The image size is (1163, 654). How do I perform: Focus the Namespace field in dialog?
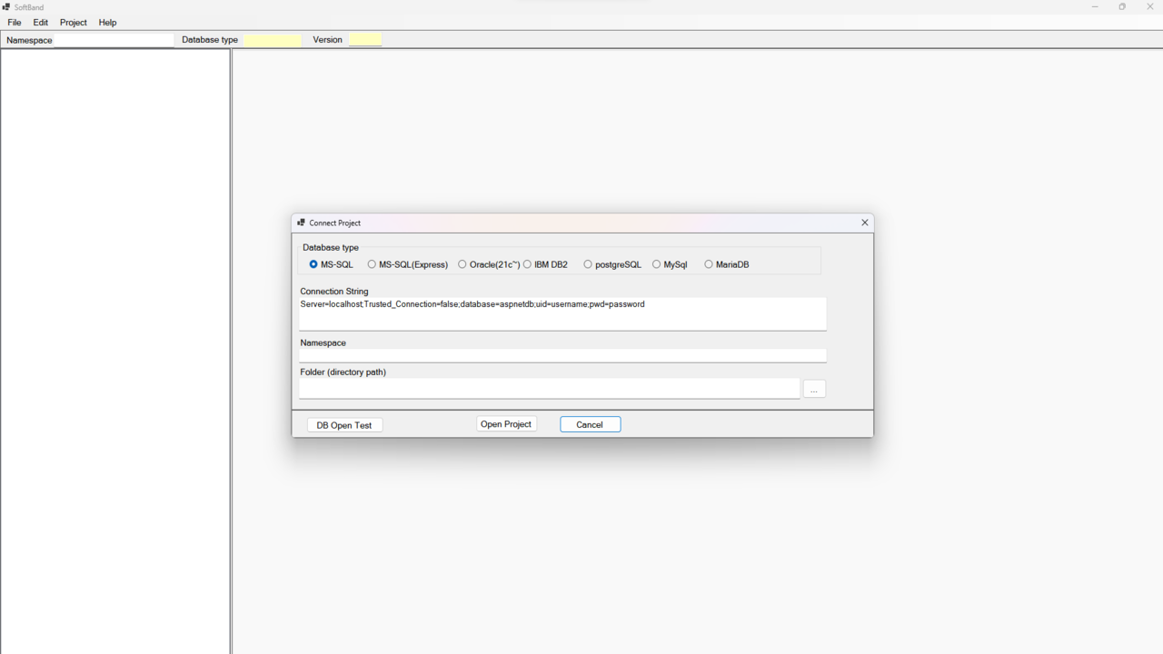point(562,355)
